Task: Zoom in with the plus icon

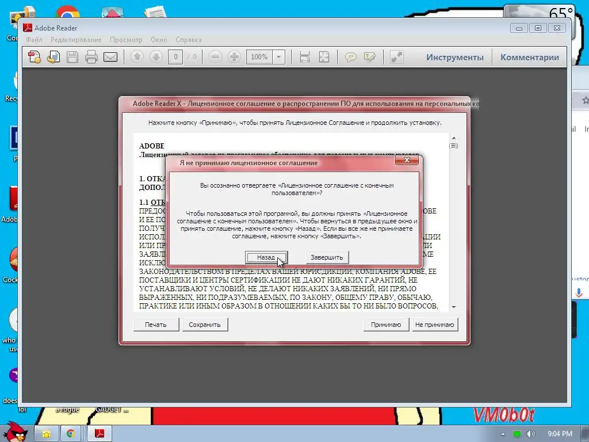Action: (x=234, y=57)
